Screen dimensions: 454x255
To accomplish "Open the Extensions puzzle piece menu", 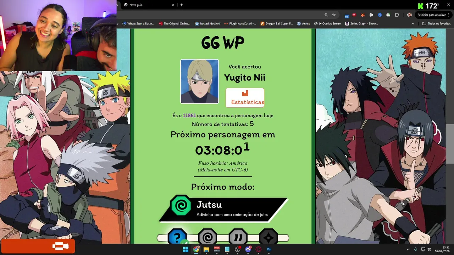I will coord(397,15).
